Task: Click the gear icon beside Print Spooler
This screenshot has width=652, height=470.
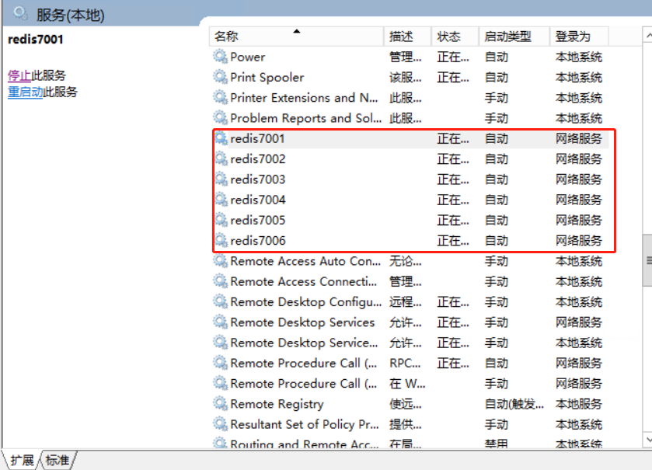Action: pyautogui.click(x=221, y=77)
